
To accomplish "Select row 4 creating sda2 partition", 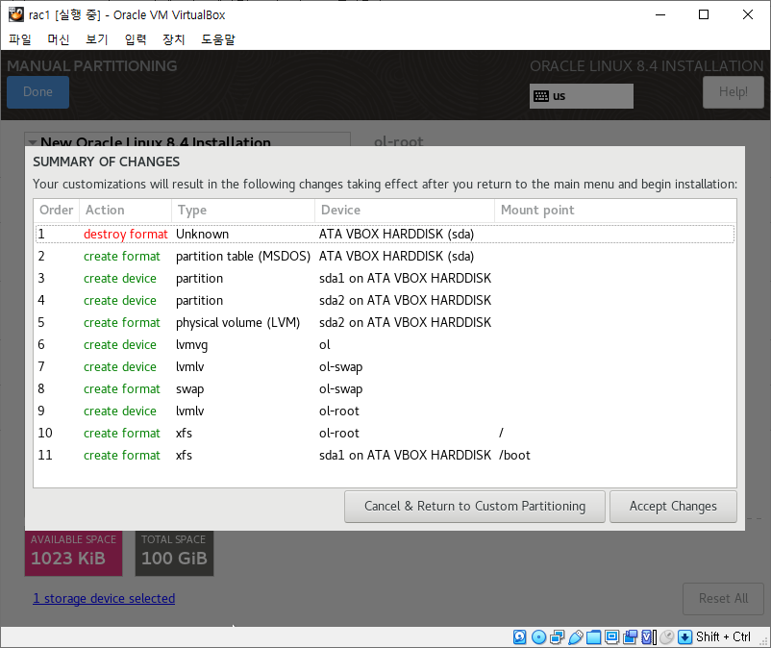I will (x=385, y=300).
